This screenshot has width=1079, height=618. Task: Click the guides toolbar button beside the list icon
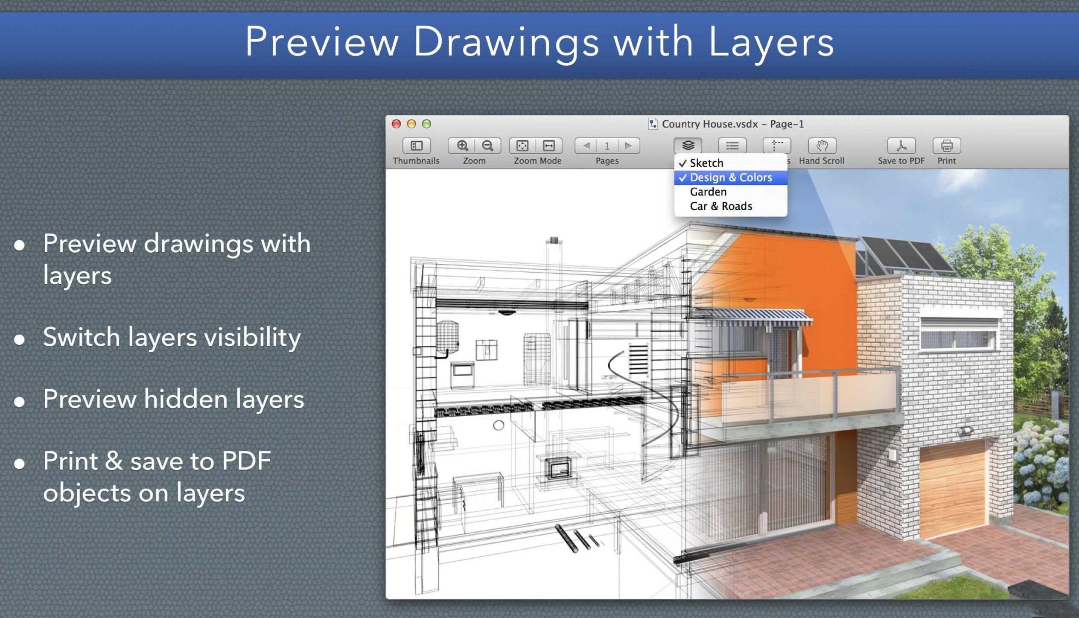coord(777,146)
